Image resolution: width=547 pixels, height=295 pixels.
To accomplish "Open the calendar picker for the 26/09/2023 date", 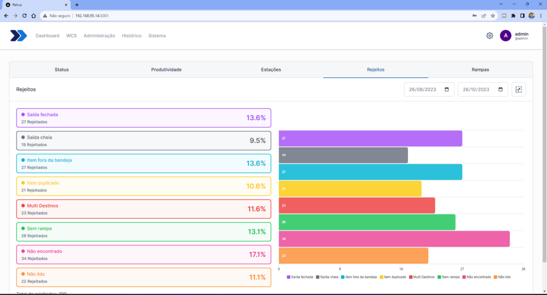I will coord(447,90).
